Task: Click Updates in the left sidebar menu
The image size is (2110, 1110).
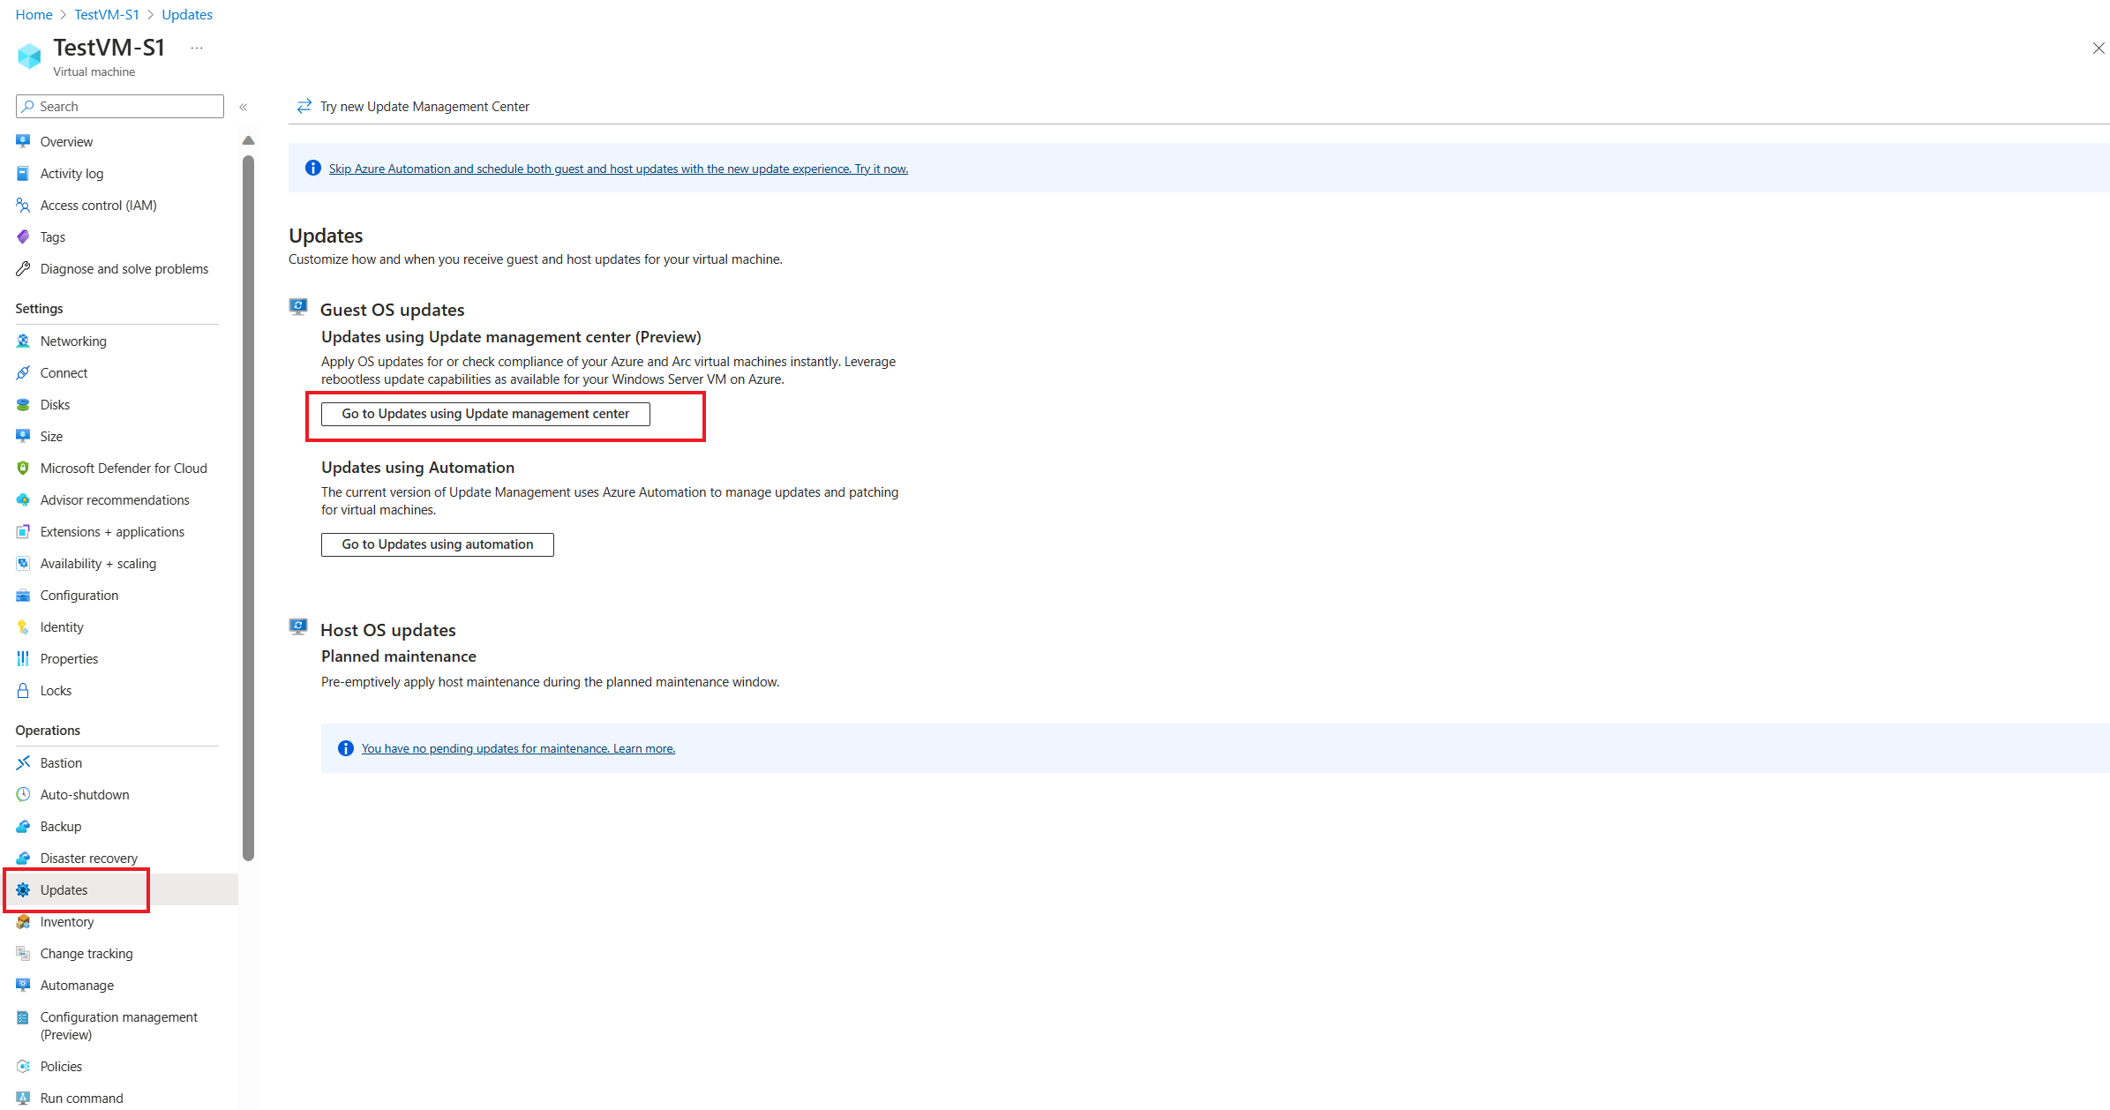Action: (64, 889)
